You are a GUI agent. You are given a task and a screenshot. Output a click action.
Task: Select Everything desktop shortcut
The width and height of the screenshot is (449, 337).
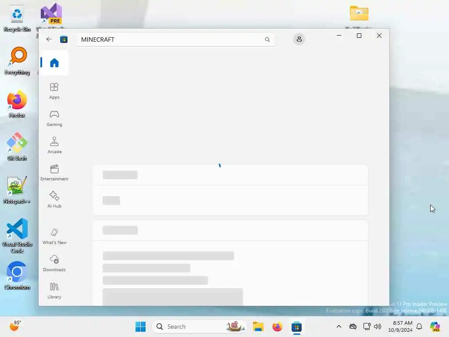[17, 61]
